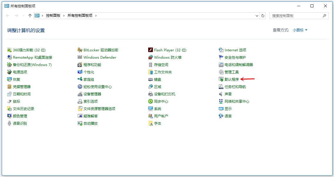Open the 小图标 view mode dropdown
This screenshot has height=177, width=334.
point(300,30)
